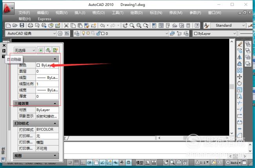
Task: Close the Properties palette with X
Action: pos(4,45)
